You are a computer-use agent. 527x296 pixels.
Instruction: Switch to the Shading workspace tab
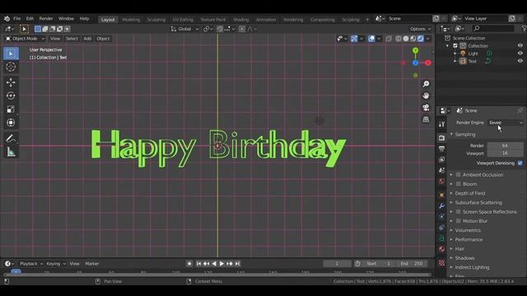(x=240, y=20)
